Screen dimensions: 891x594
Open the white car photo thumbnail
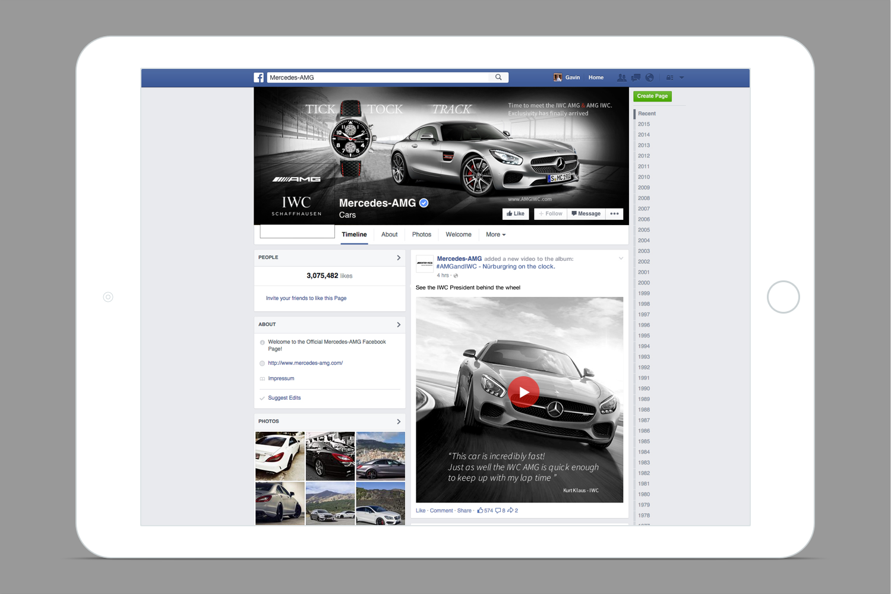pyautogui.click(x=280, y=456)
